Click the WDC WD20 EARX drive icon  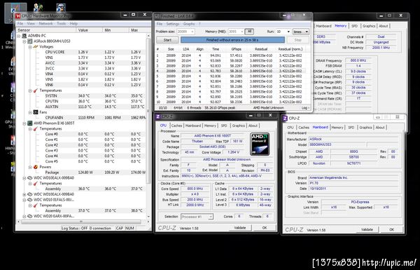(29, 216)
